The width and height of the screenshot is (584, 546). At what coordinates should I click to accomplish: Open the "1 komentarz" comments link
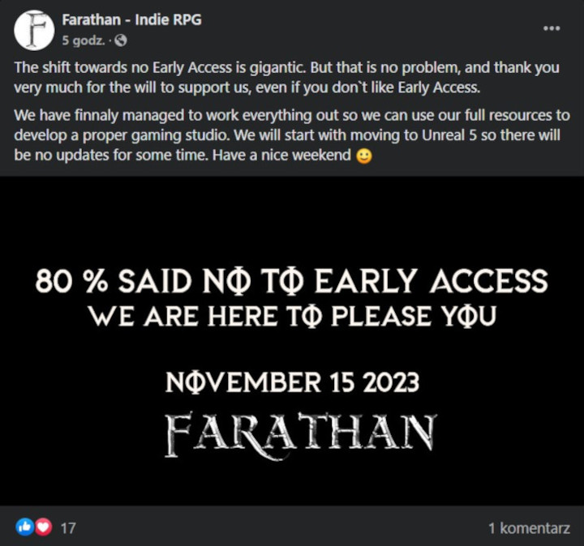(526, 528)
